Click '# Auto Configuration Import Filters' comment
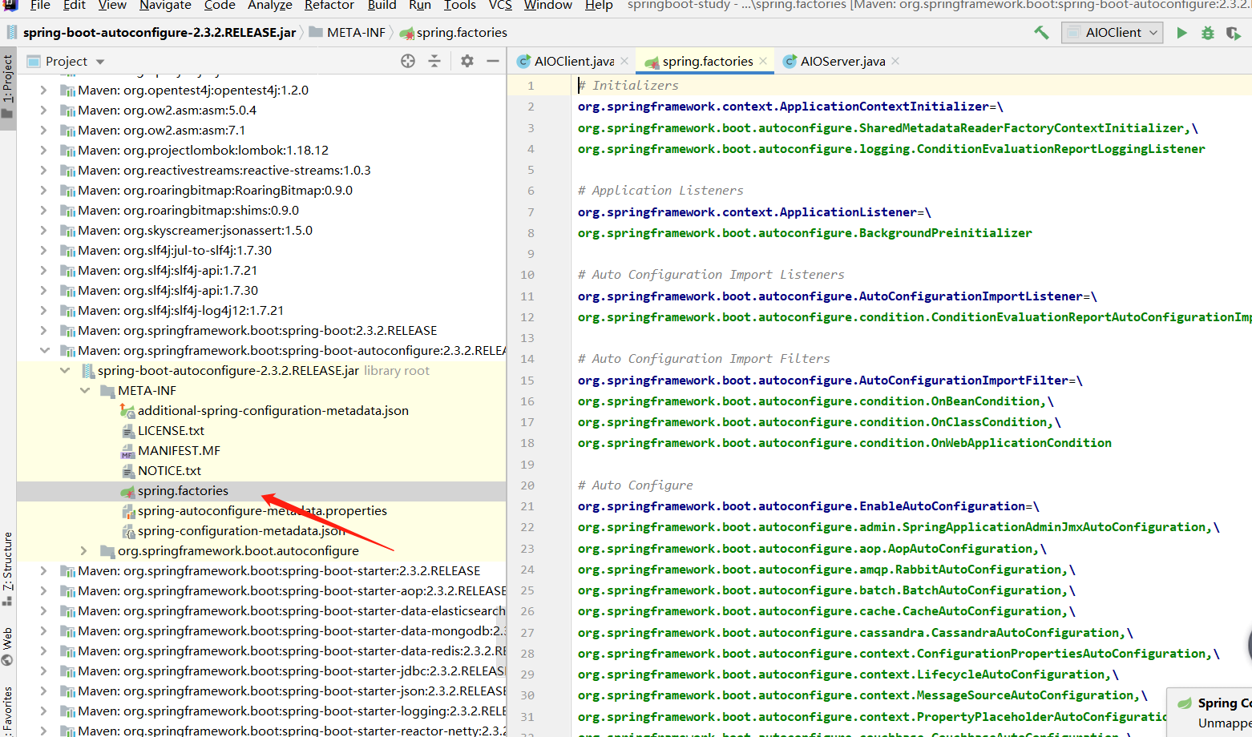1252x737 pixels. coord(704,359)
